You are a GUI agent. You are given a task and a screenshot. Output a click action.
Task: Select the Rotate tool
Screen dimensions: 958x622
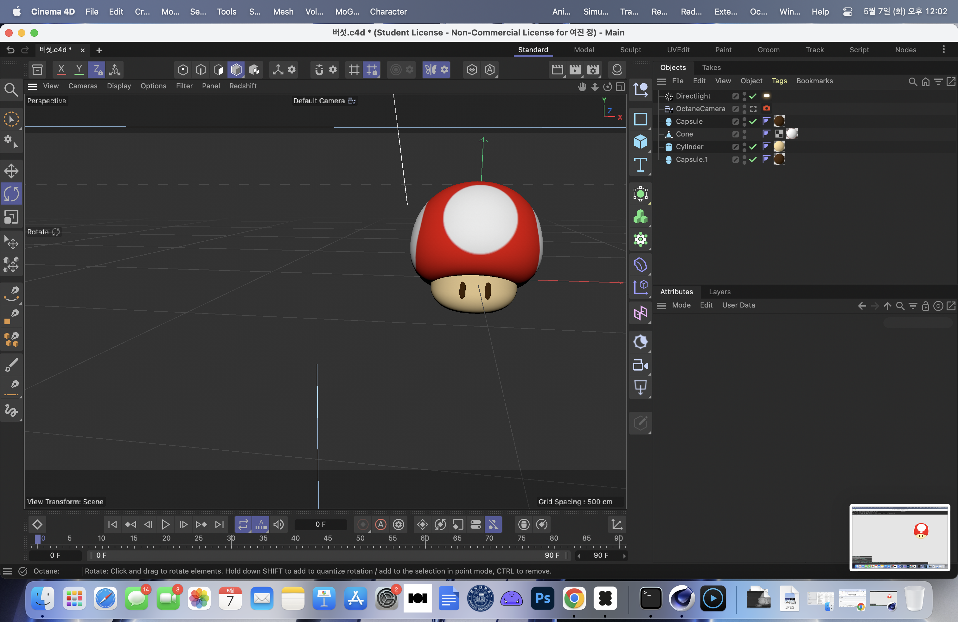(11, 194)
